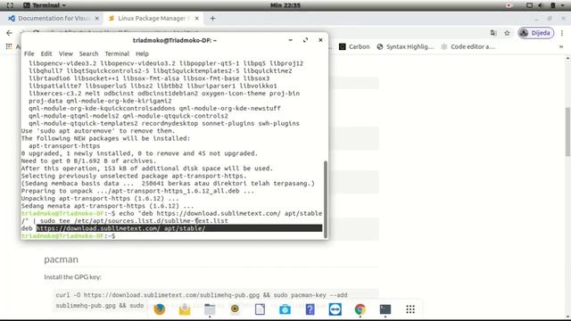The image size is (571, 321).
Task: Expand hidden bookmarks chevron
Action: pyautogui.click(x=561, y=46)
